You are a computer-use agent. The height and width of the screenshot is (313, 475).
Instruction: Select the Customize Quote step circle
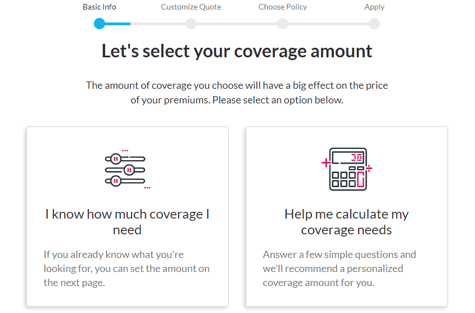191,24
